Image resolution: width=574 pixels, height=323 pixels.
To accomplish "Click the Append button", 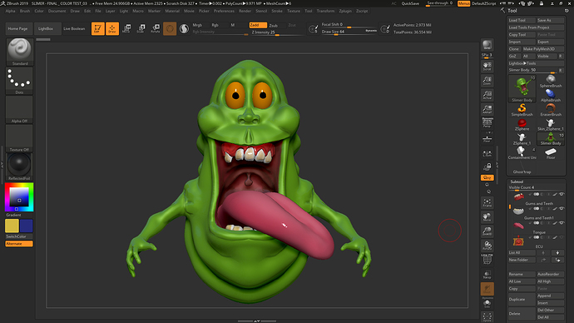I will coord(550,296).
